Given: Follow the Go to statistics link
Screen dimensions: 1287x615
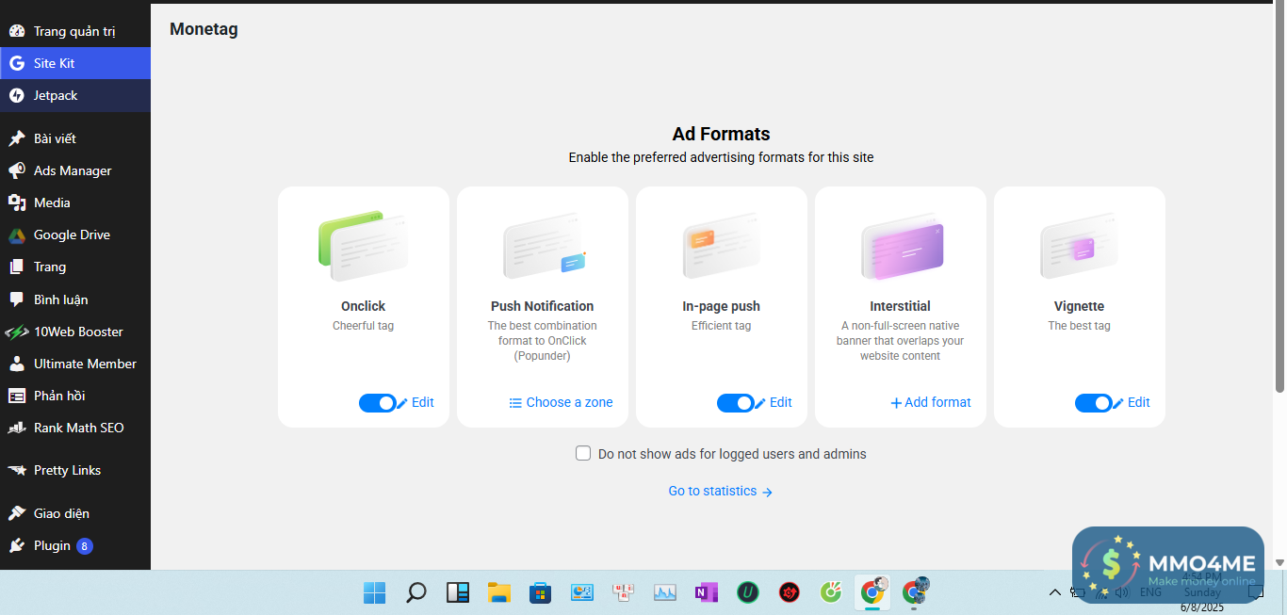Looking at the screenshot, I should pos(721,491).
